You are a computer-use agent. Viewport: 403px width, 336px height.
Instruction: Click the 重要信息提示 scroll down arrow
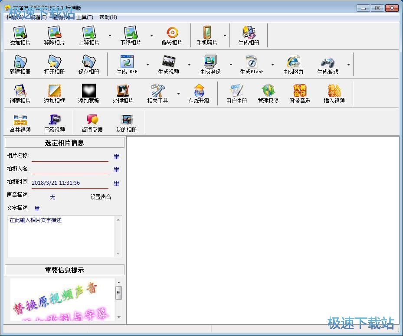(x=118, y=317)
